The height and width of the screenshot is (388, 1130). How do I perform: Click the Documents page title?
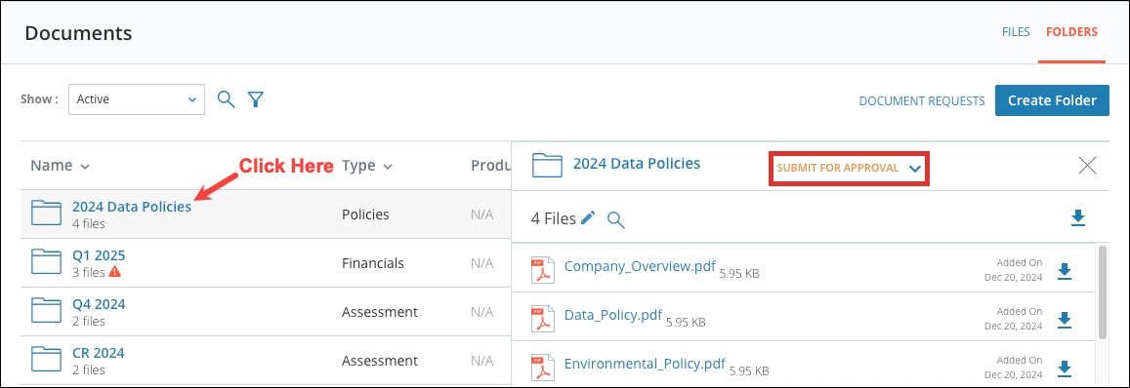pos(78,32)
